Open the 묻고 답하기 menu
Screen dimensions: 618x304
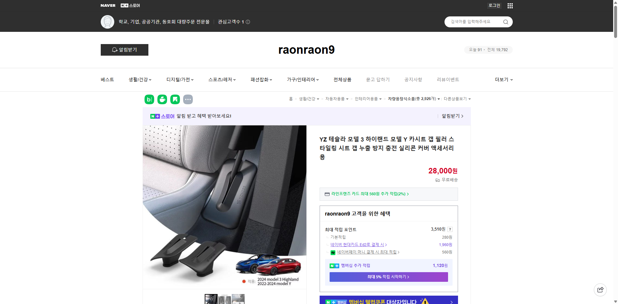coord(378,79)
